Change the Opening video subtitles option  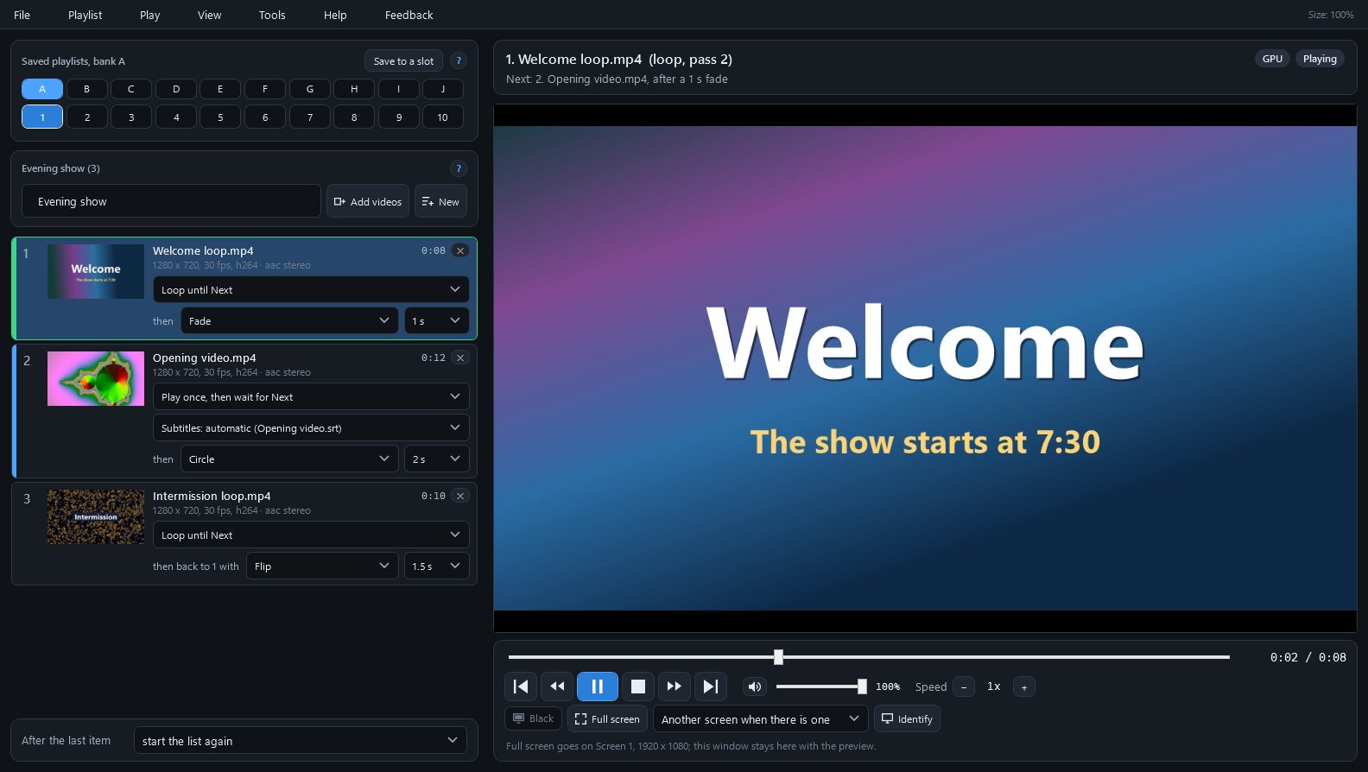311,427
